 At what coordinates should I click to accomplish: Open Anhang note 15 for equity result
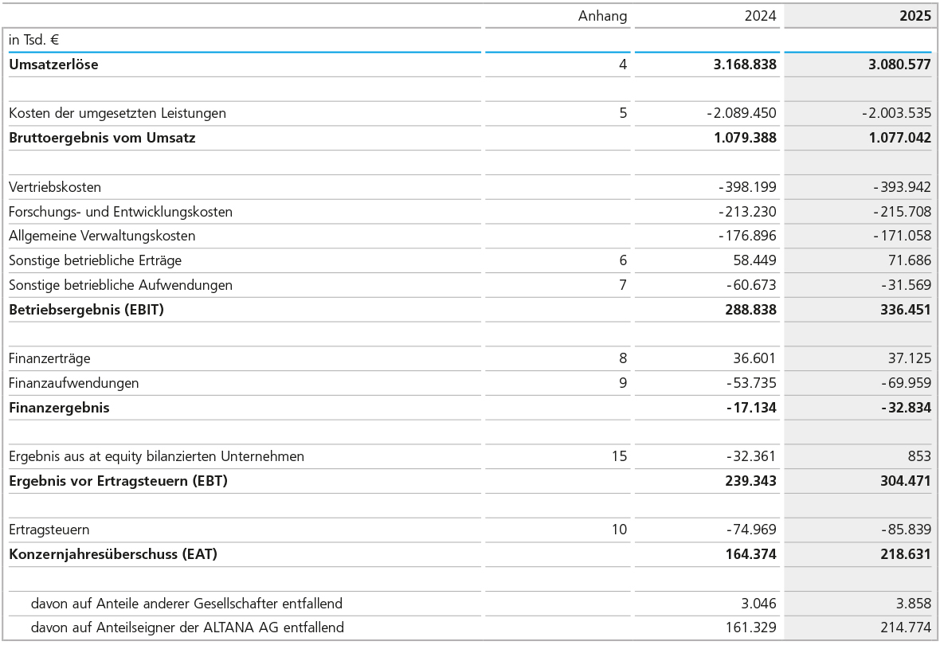click(x=620, y=456)
